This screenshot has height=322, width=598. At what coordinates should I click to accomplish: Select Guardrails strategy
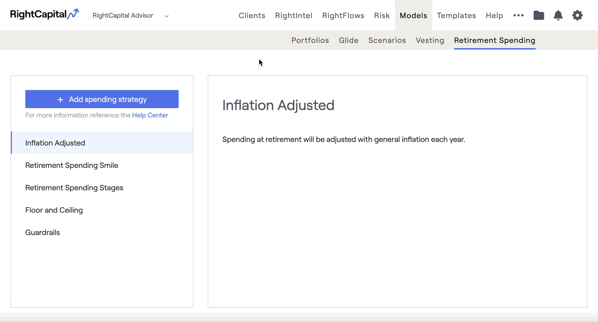click(x=102, y=232)
